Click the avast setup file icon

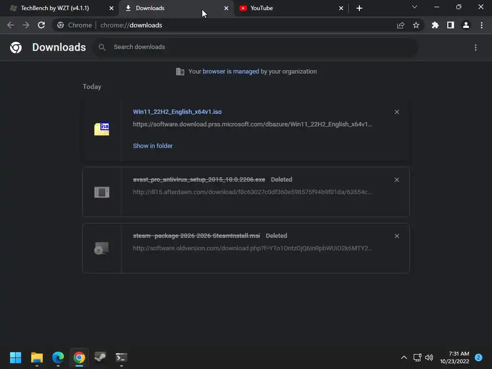[x=102, y=192]
